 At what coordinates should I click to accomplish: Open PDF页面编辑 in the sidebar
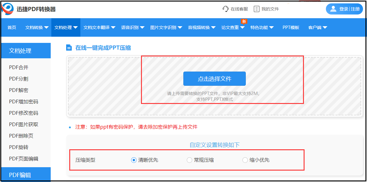pos(23,159)
